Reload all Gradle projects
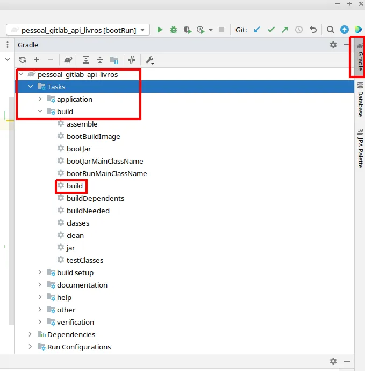365x371 pixels. tap(23, 60)
